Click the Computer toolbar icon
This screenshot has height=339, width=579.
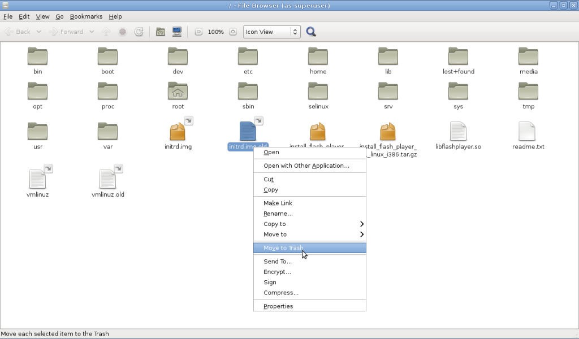(x=177, y=32)
